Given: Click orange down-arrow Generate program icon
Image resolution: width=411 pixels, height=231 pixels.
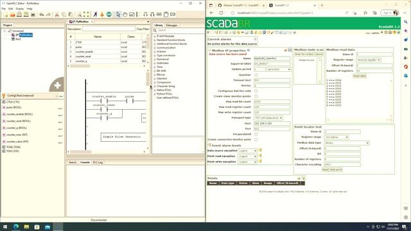Looking at the screenshot, I should pos(102,14).
